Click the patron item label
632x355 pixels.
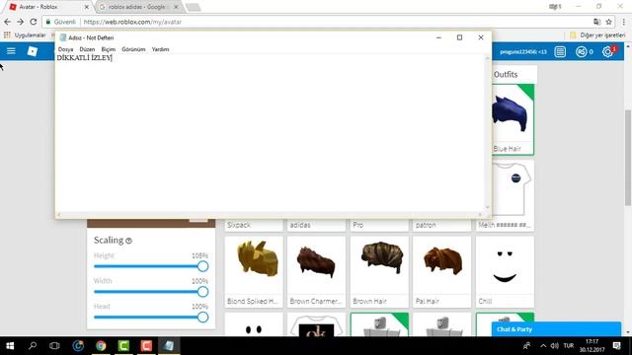coord(426,225)
